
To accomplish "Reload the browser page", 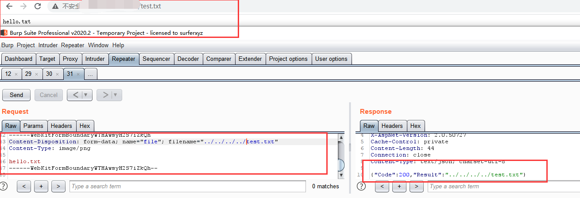I will pyautogui.click(x=38, y=6).
